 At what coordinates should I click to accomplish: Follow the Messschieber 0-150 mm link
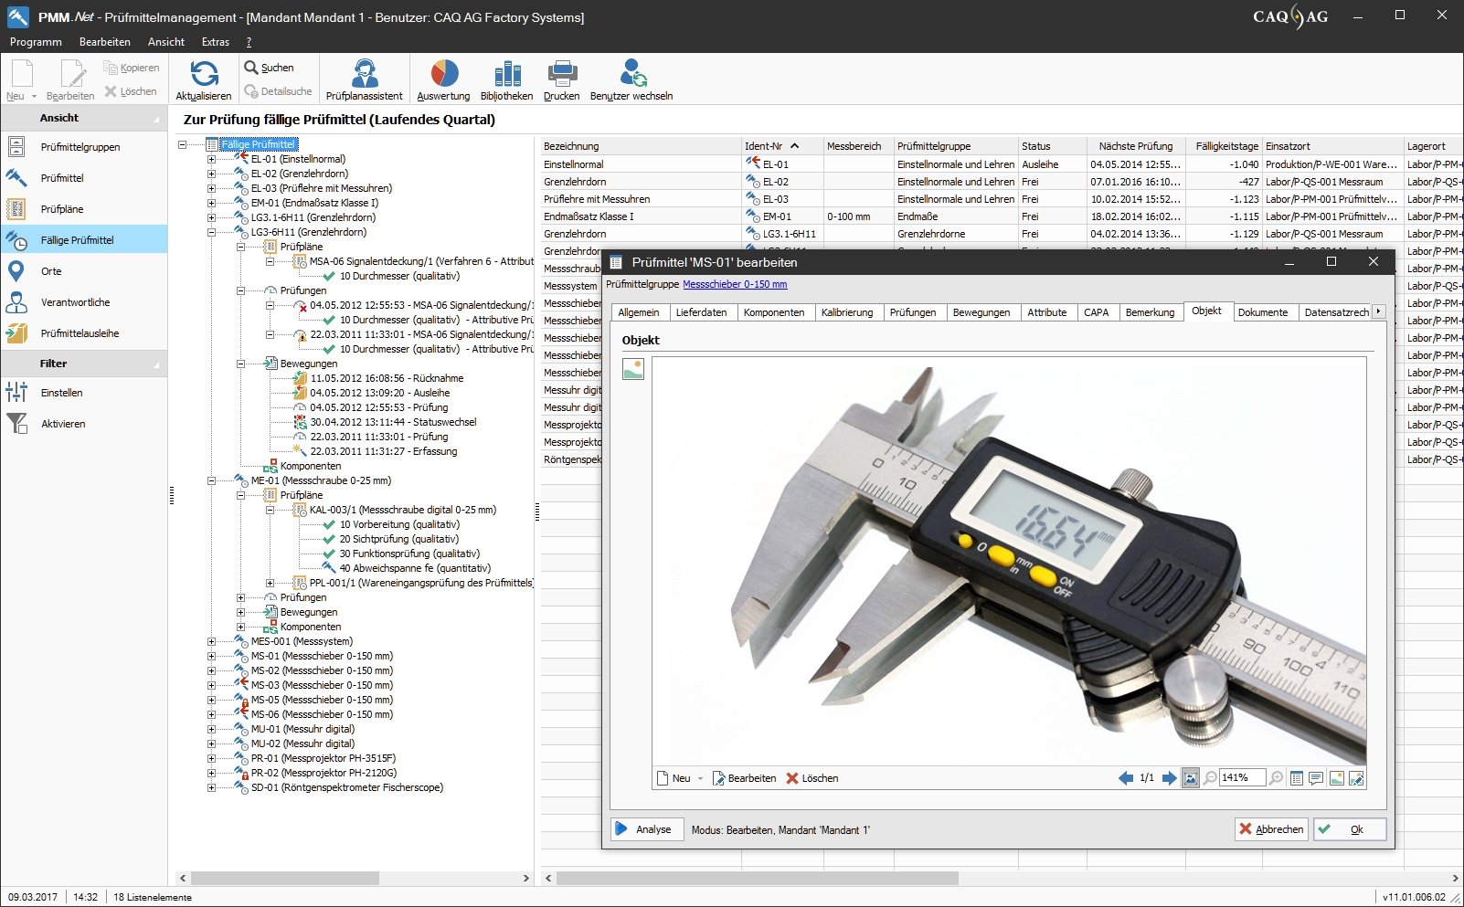point(735,284)
